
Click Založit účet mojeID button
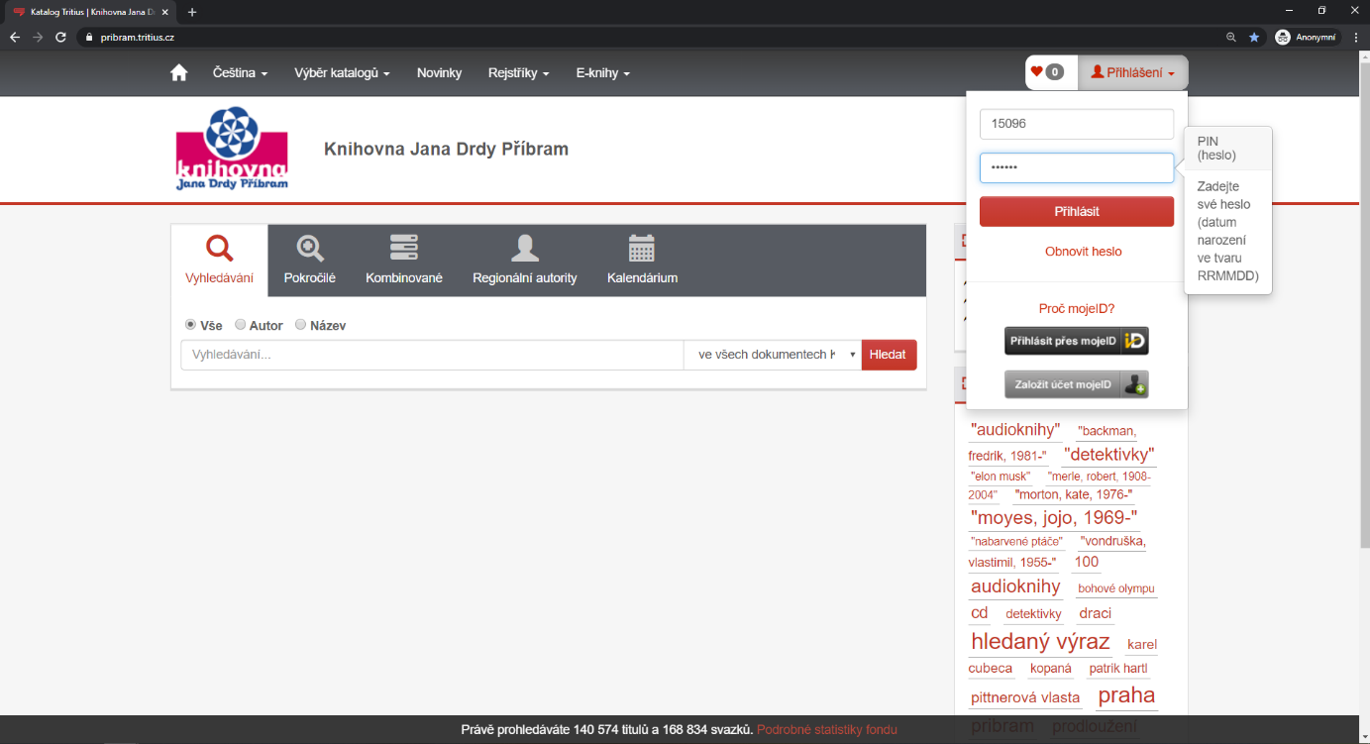(x=1077, y=384)
